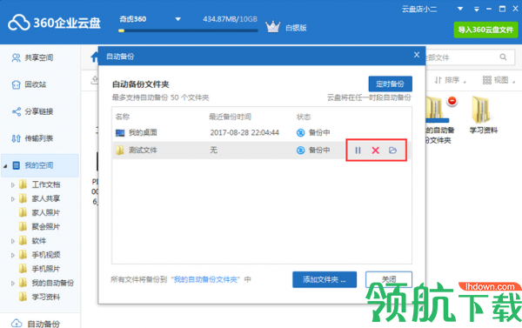Expand 我的自动备份 folder arrow
The image size is (522, 328).
(13, 284)
